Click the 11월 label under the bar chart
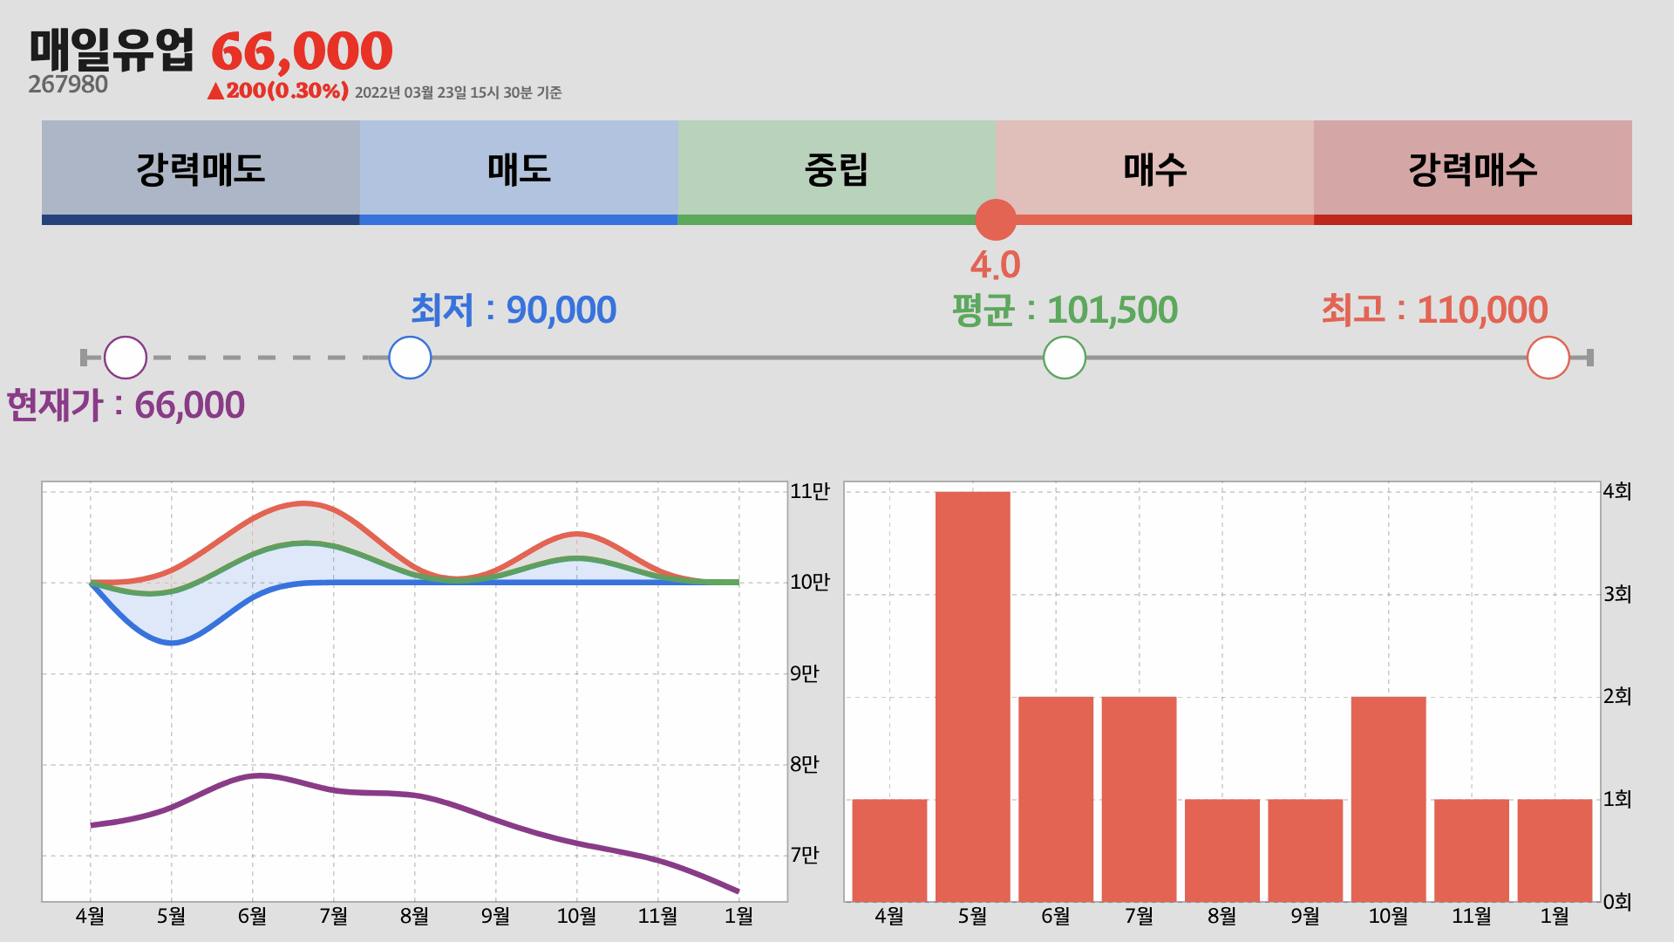This screenshot has height=942, width=1674. pos(1472,917)
